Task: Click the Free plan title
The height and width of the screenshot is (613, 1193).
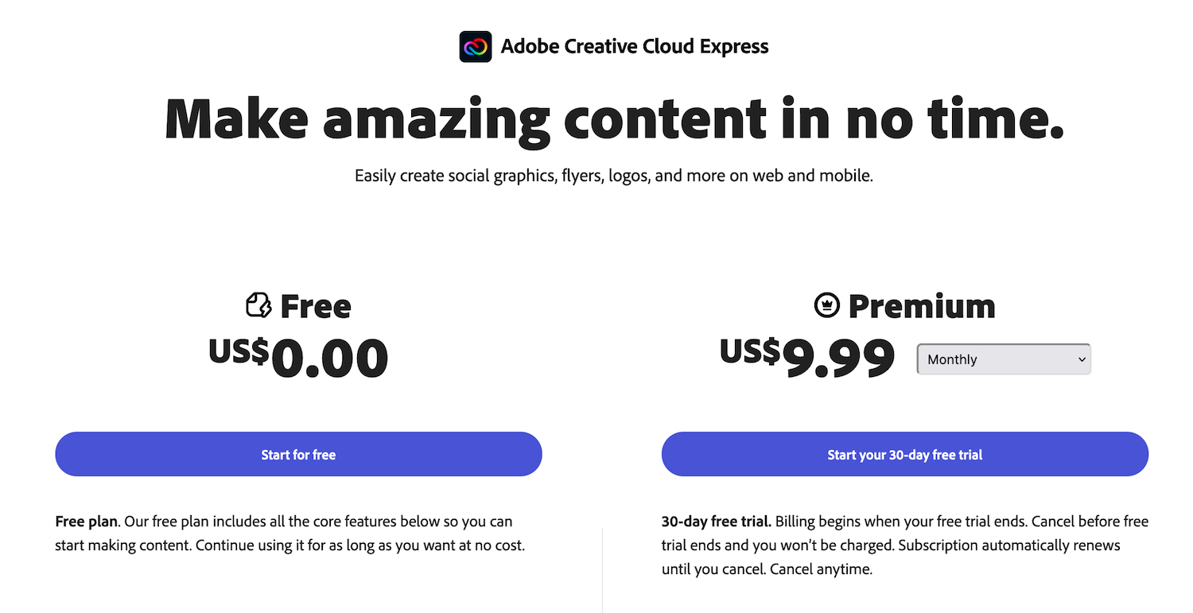Action: [x=316, y=305]
